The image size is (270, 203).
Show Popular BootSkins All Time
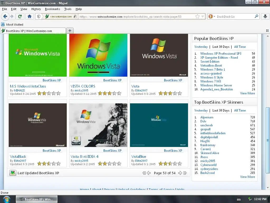tap(240, 47)
